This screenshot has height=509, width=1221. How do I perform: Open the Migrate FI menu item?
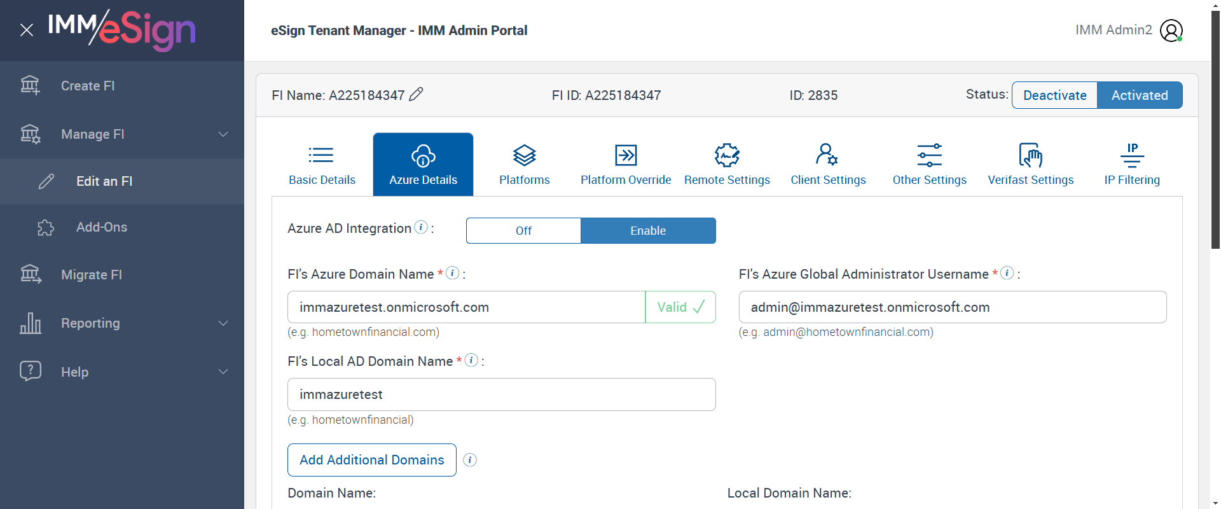122,274
